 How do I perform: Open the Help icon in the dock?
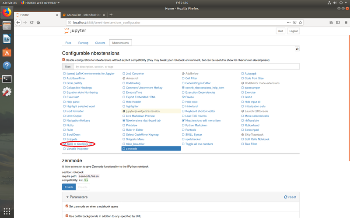(7, 66)
